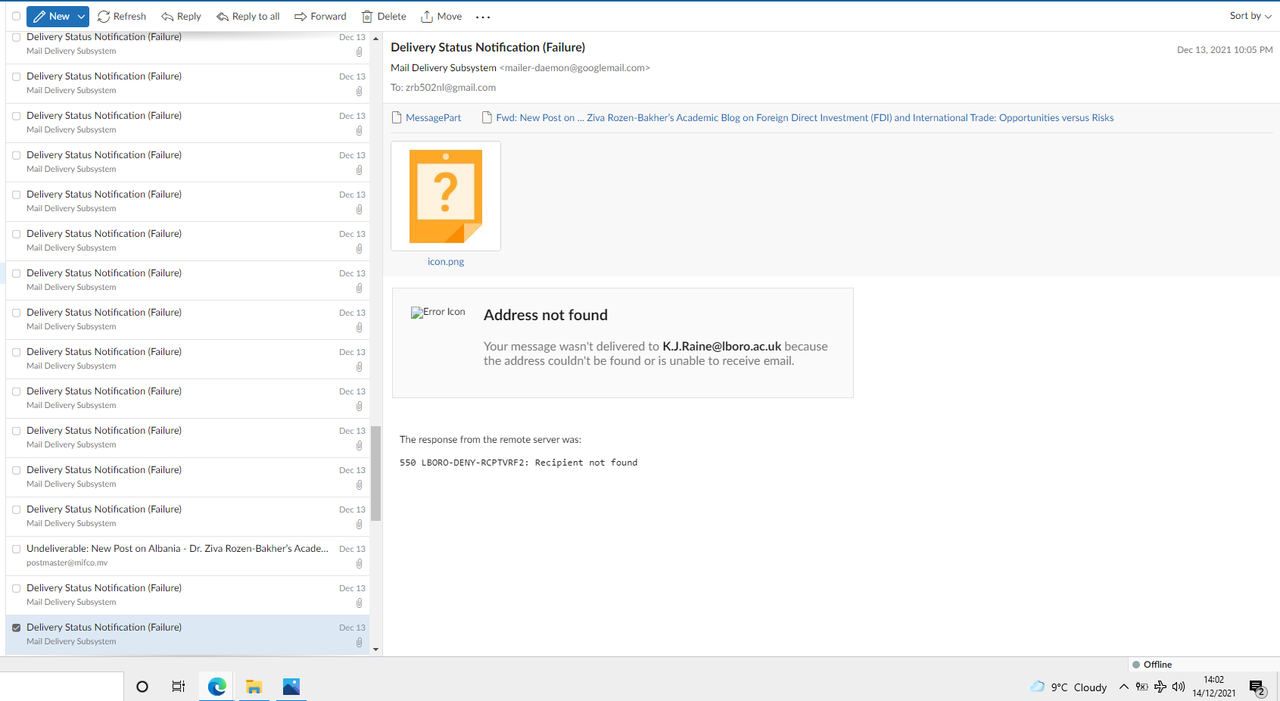Viewport: 1280px width, 701px height.
Task: Open the clock showing 14:02
Action: click(1214, 687)
